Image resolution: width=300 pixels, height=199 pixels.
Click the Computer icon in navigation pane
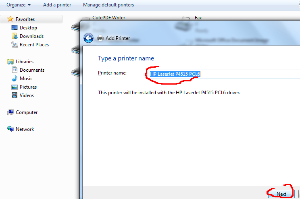[10, 112]
